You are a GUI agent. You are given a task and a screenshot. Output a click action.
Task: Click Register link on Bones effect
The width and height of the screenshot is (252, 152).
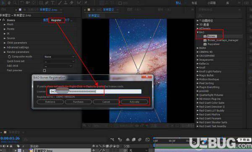(56, 20)
